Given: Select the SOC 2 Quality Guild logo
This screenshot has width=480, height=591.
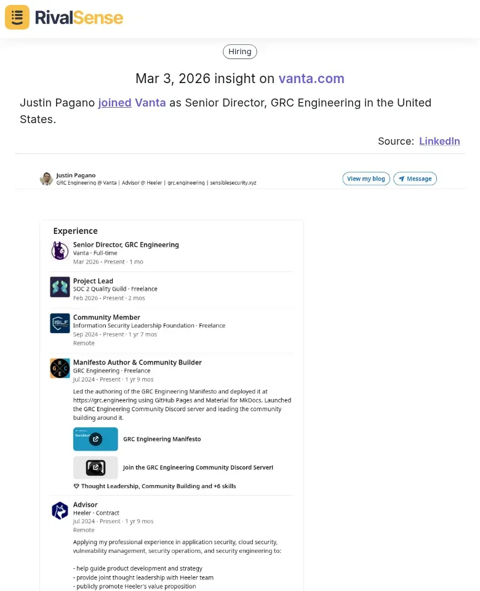Looking at the screenshot, I should point(60,288).
